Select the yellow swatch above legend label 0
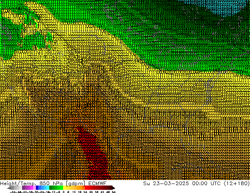 point(64,188)
